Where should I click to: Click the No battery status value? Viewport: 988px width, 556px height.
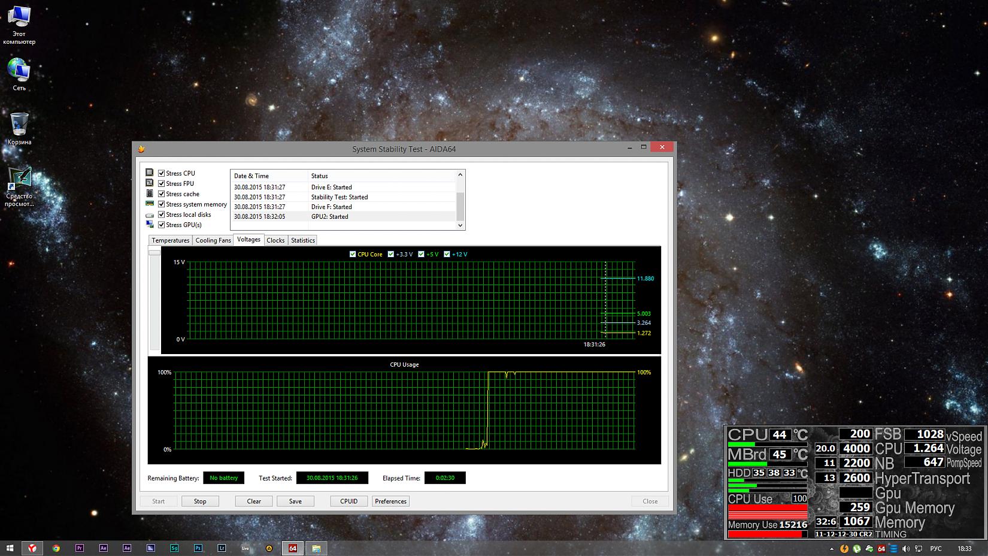[224, 478]
